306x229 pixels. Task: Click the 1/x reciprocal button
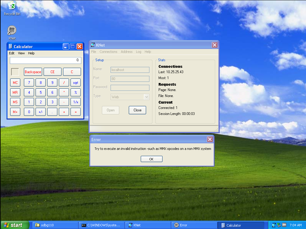(x=76, y=102)
